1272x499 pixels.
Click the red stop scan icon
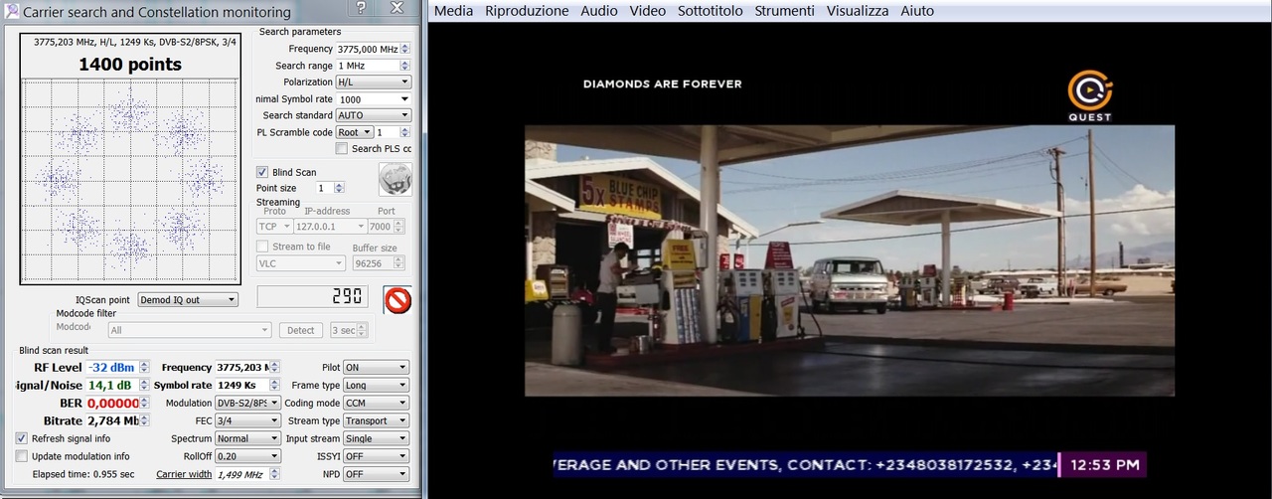pyautogui.click(x=397, y=299)
